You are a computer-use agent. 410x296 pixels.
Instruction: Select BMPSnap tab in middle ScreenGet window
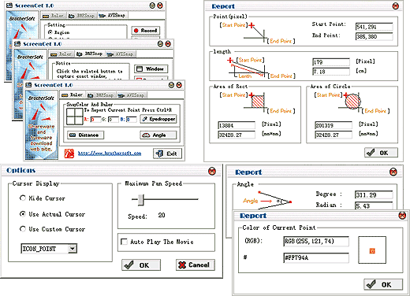(90, 54)
